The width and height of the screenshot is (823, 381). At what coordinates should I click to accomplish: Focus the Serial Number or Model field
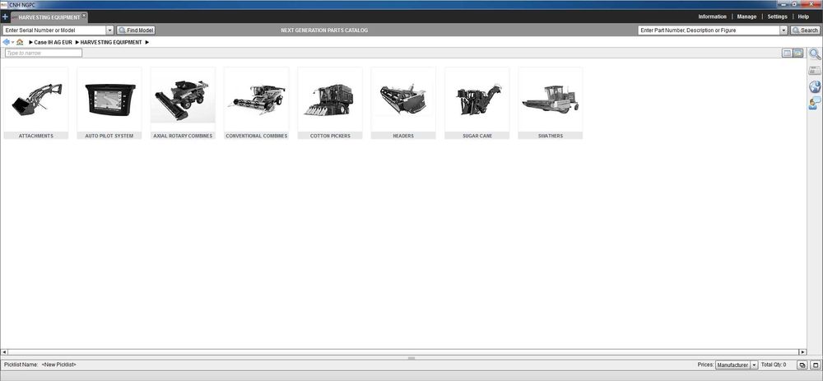click(x=54, y=30)
